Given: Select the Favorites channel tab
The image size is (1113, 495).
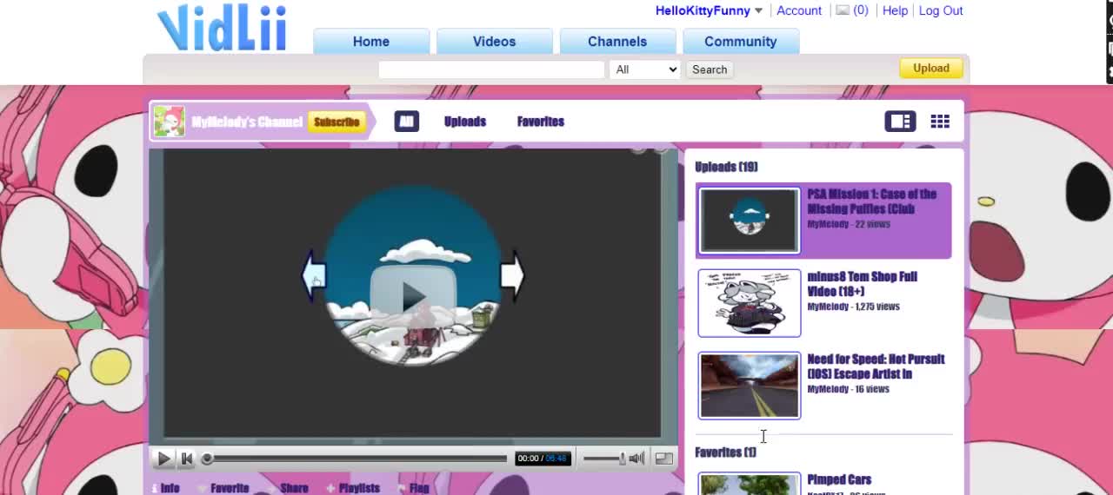Looking at the screenshot, I should click(x=541, y=122).
